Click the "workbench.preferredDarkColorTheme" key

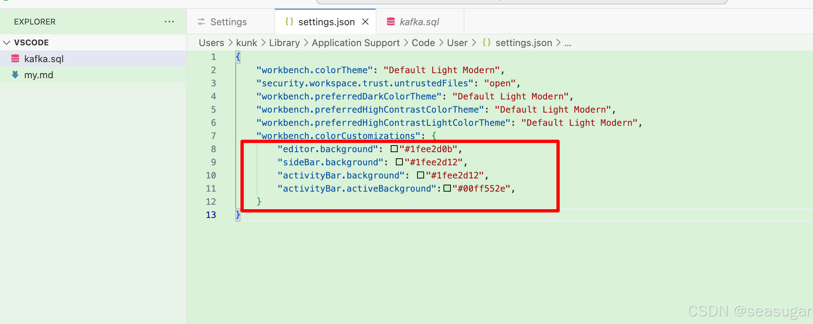click(x=349, y=97)
